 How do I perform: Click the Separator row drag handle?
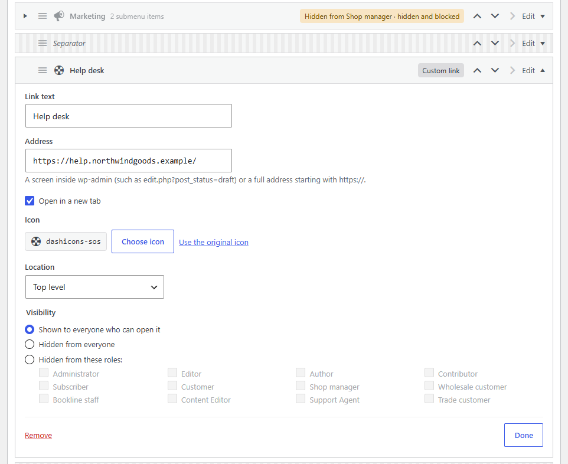[43, 43]
